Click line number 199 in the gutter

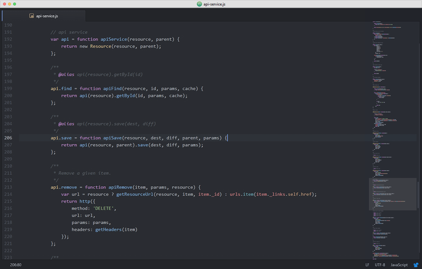[8, 89]
